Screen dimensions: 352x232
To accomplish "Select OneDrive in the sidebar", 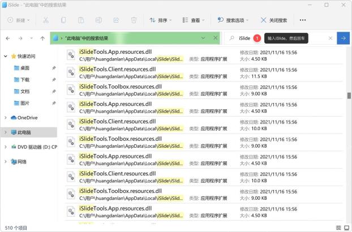I will [x=24, y=118].
